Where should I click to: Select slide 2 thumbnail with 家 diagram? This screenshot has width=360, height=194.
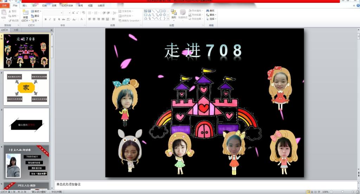(x=26, y=88)
